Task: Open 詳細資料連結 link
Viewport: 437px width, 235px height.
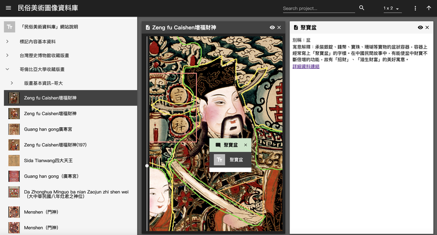Action: coord(306,66)
